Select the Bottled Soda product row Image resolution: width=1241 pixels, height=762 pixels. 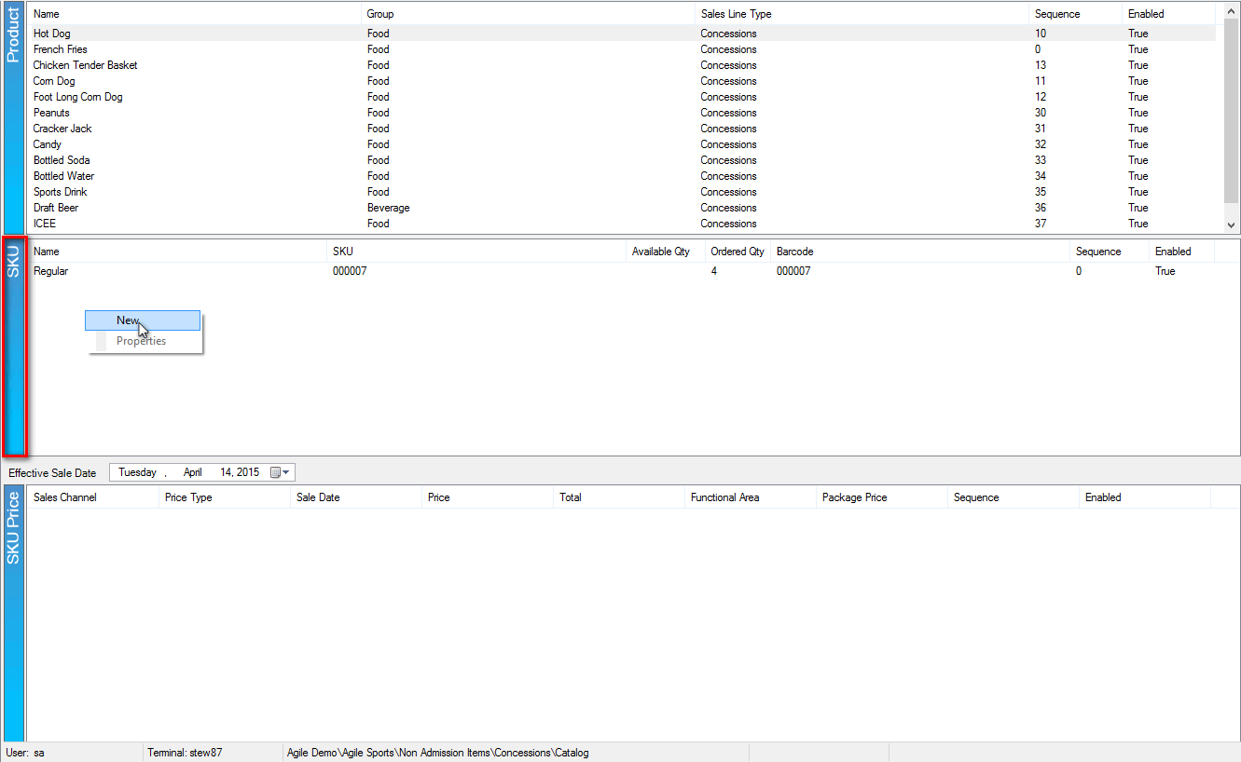point(621,160)
